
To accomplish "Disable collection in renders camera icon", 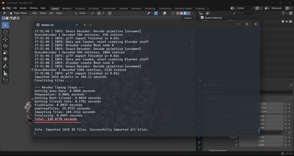I will pos(290,22).
